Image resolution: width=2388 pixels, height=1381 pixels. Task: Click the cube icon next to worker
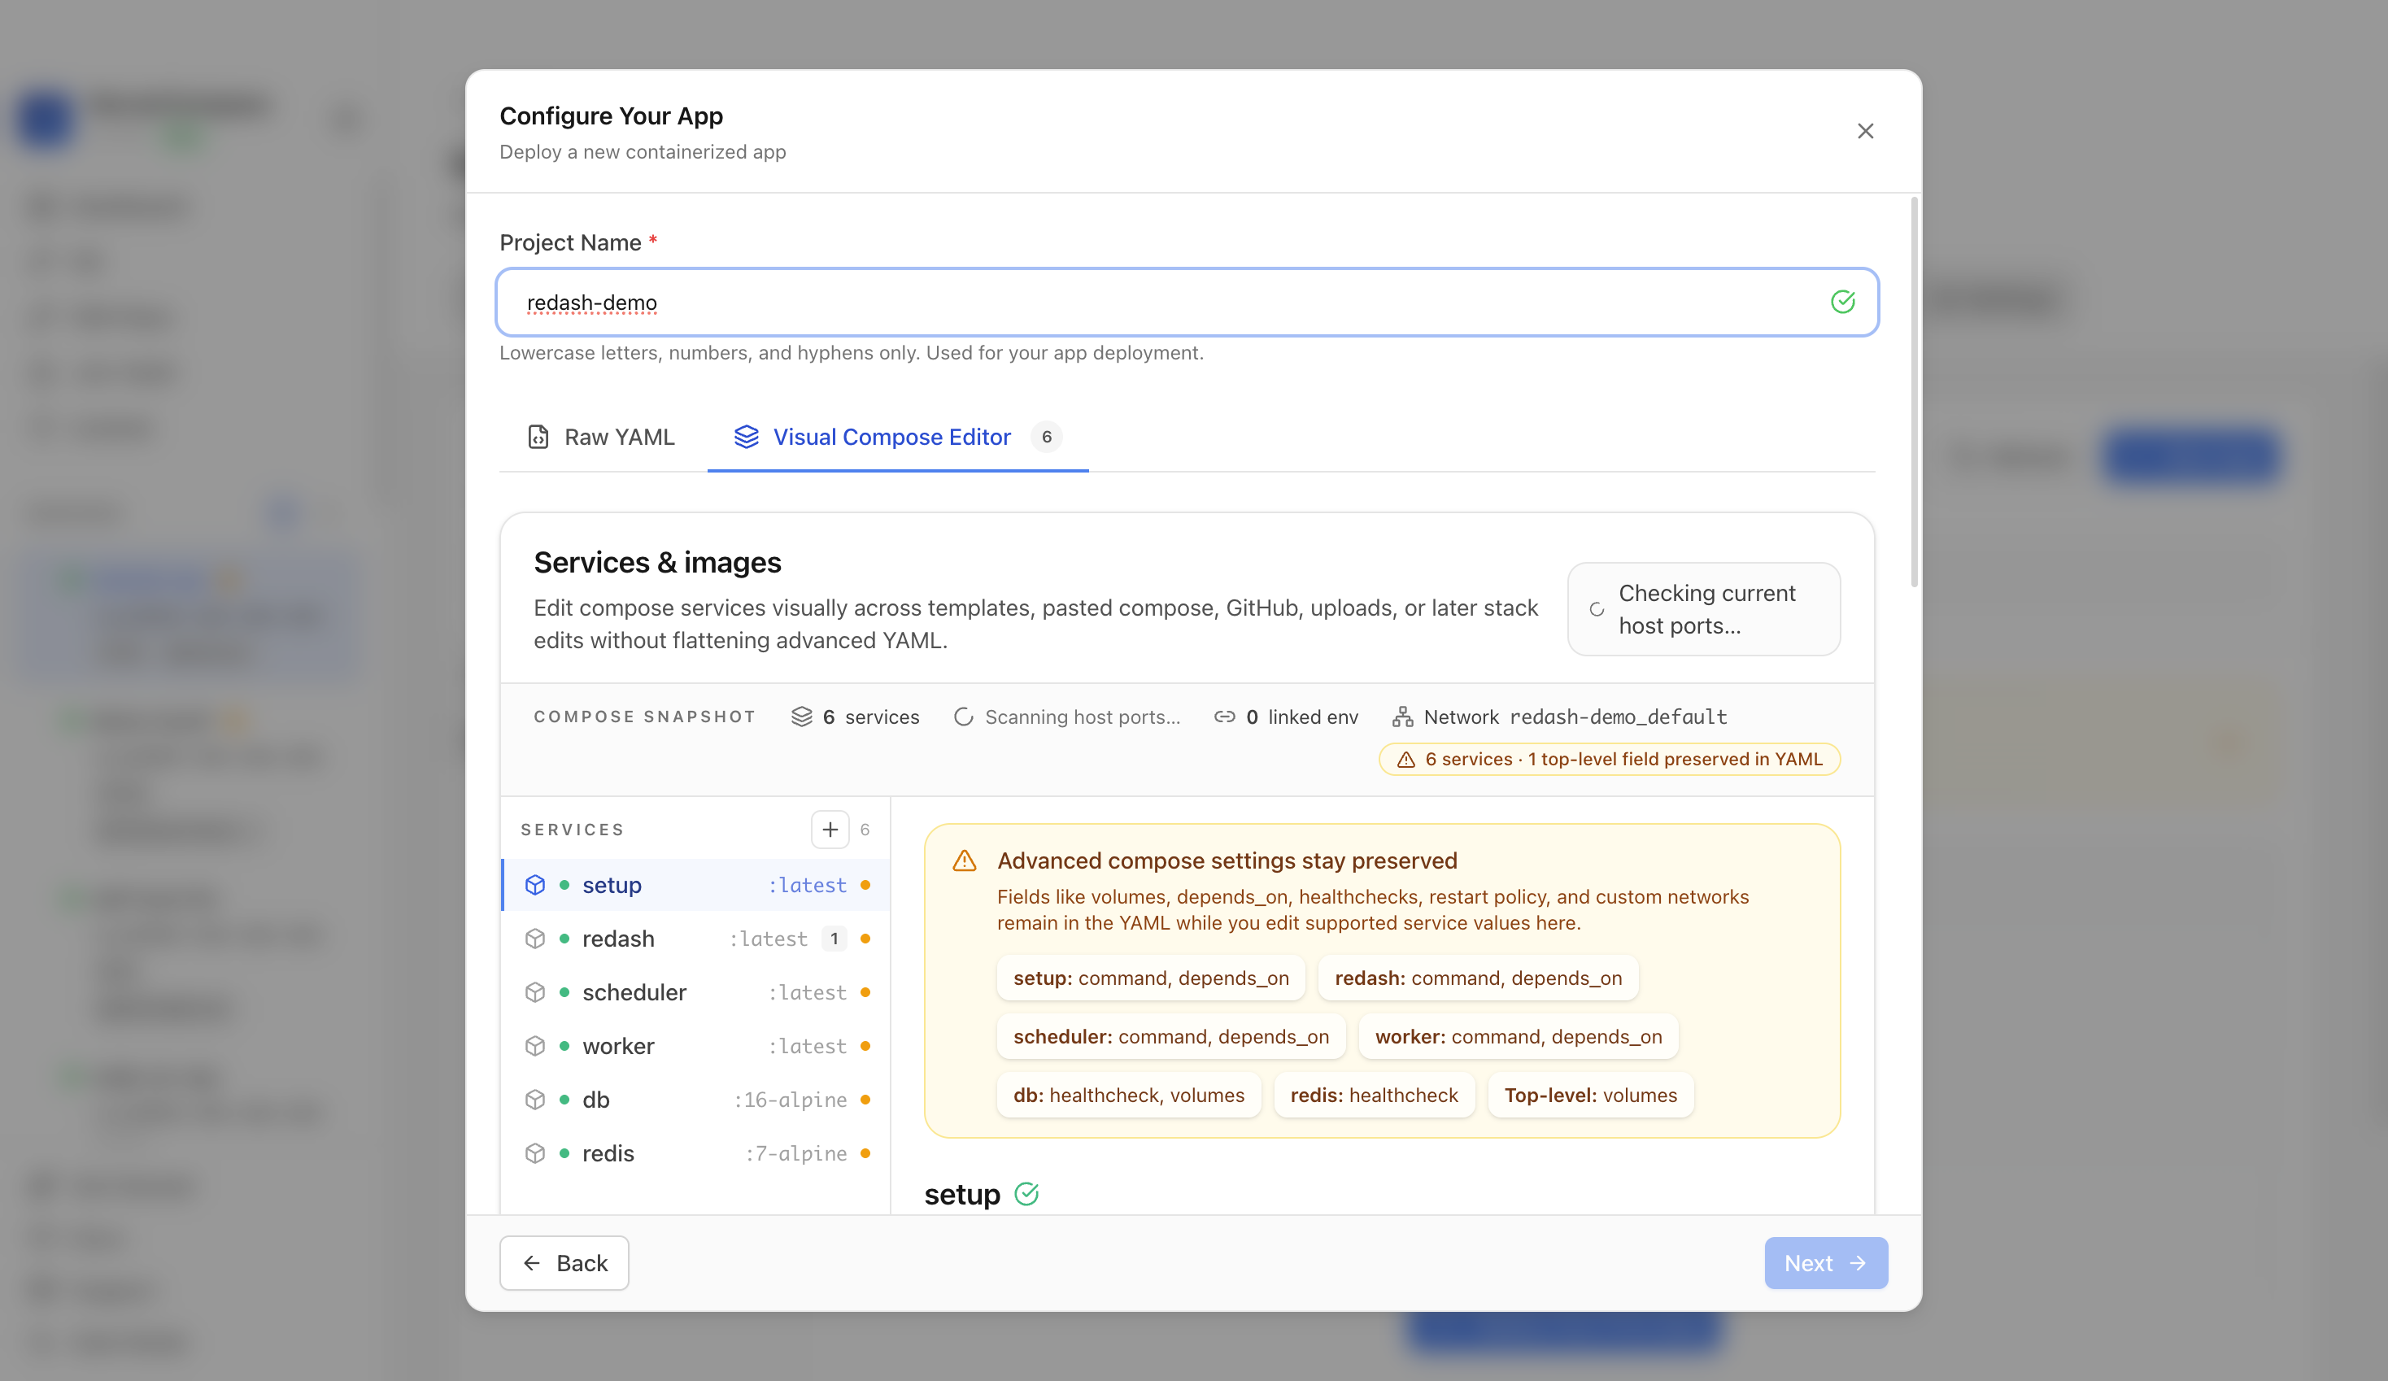[535, 1047]
